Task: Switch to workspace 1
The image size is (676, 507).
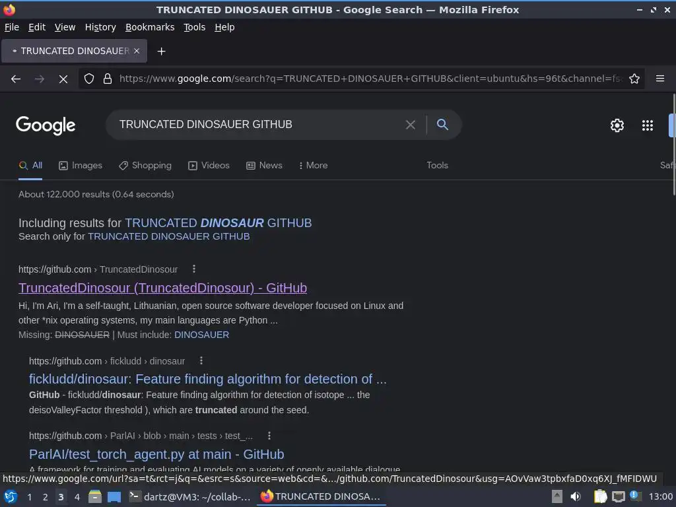Action: point(29,497)
